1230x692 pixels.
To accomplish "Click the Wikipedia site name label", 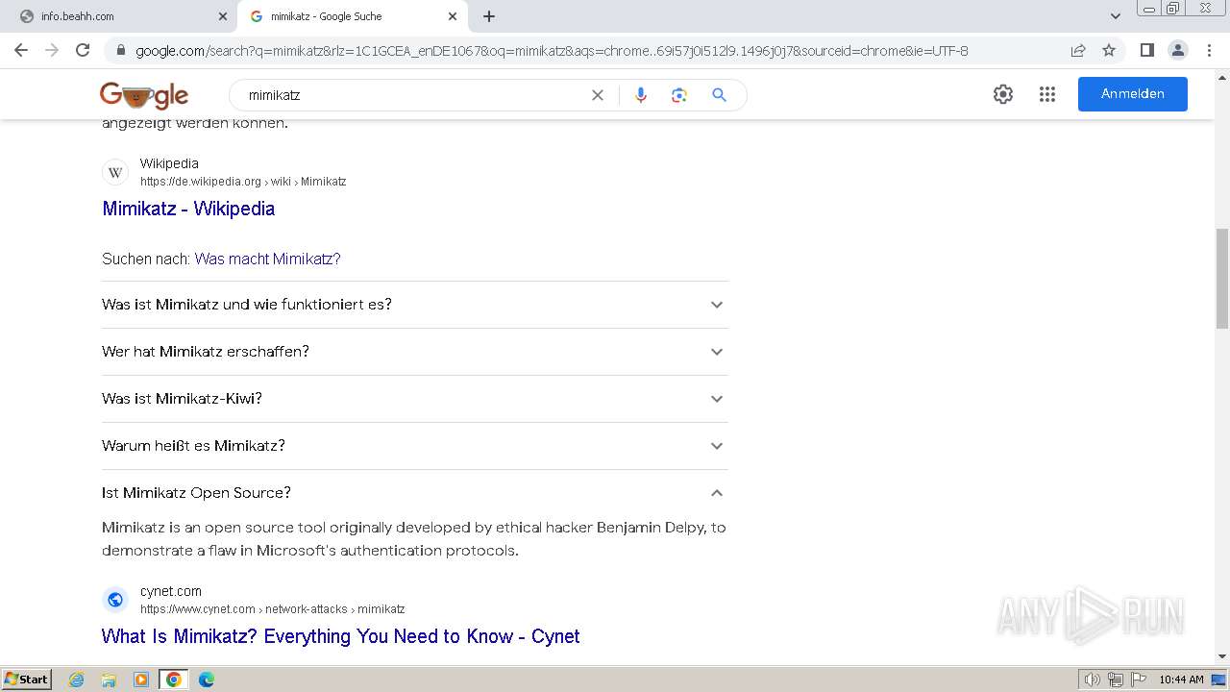I will click(x=169, y=163).
